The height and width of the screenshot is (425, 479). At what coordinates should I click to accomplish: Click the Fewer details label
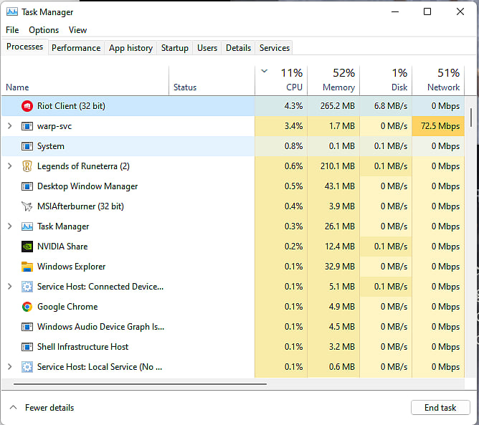pos(49,408)
